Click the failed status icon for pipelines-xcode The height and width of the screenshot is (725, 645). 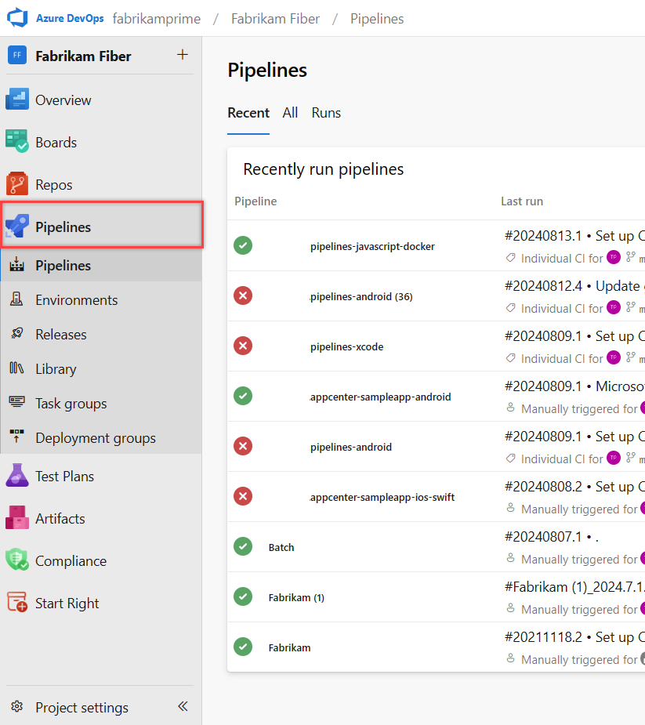pyautogui.click(x=242, y=346)
